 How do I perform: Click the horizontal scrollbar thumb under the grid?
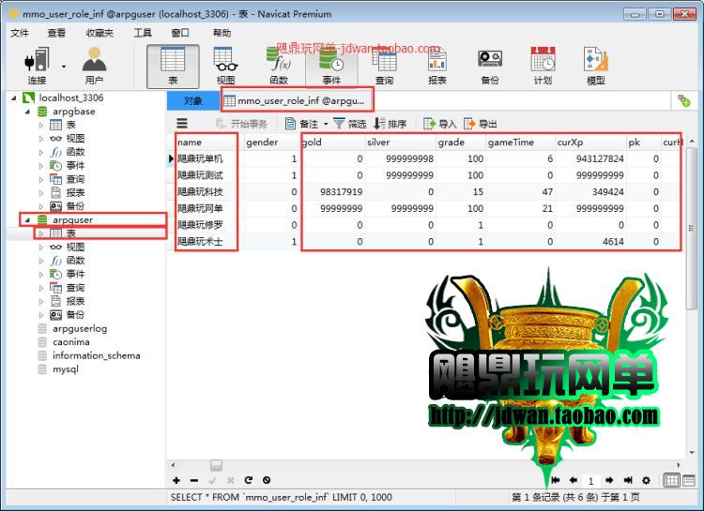pos(216,465)
